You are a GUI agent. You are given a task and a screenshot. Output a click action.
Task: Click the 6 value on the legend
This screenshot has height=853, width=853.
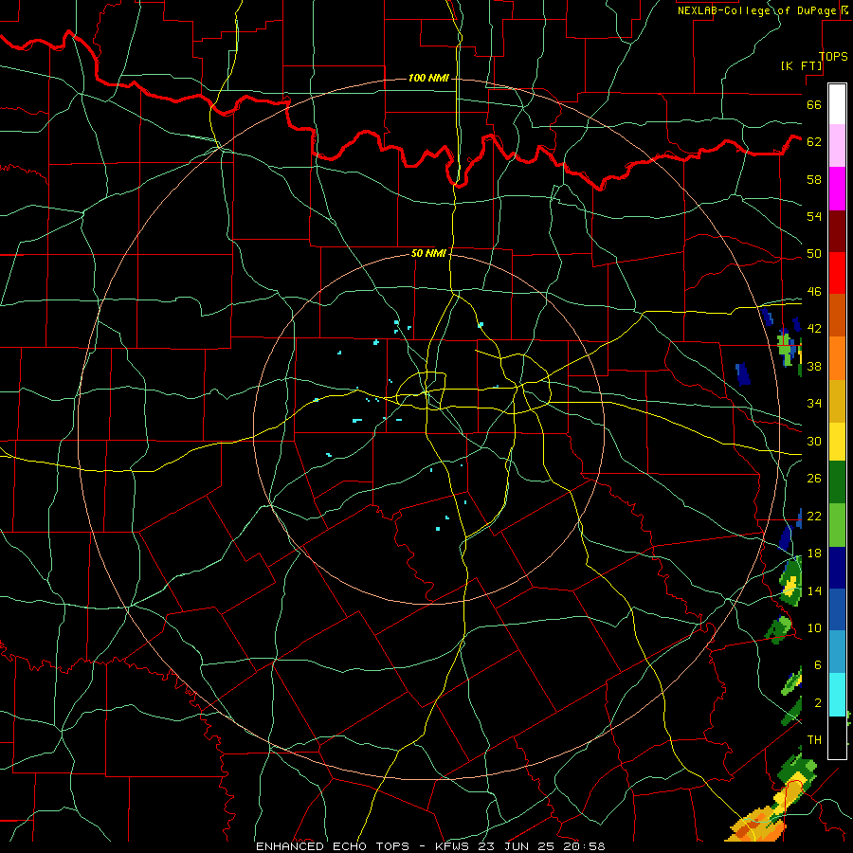pos(818,664)
